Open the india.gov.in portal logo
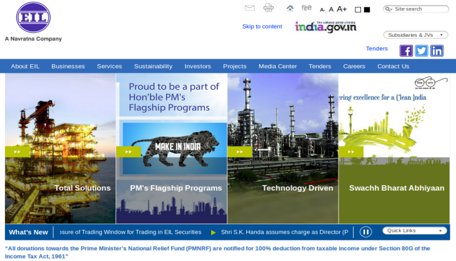Viewport: 456px width, 261px height. [x=325, y=27]
